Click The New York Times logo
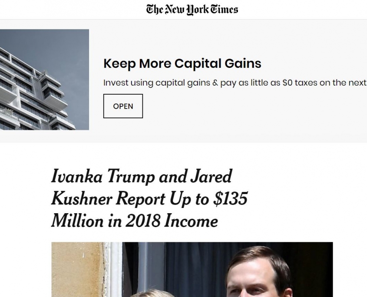 coord(192,9)
